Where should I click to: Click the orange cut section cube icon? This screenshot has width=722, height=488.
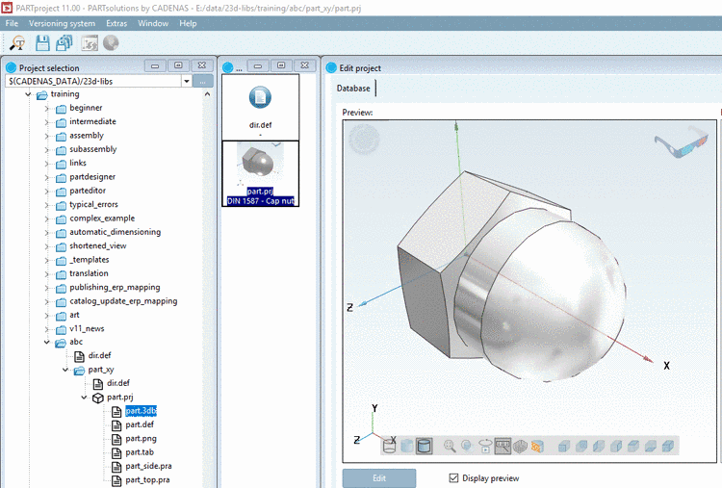coord(537,446)
